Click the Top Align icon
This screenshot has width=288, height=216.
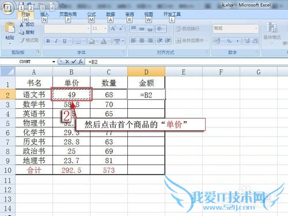[134, 29]
